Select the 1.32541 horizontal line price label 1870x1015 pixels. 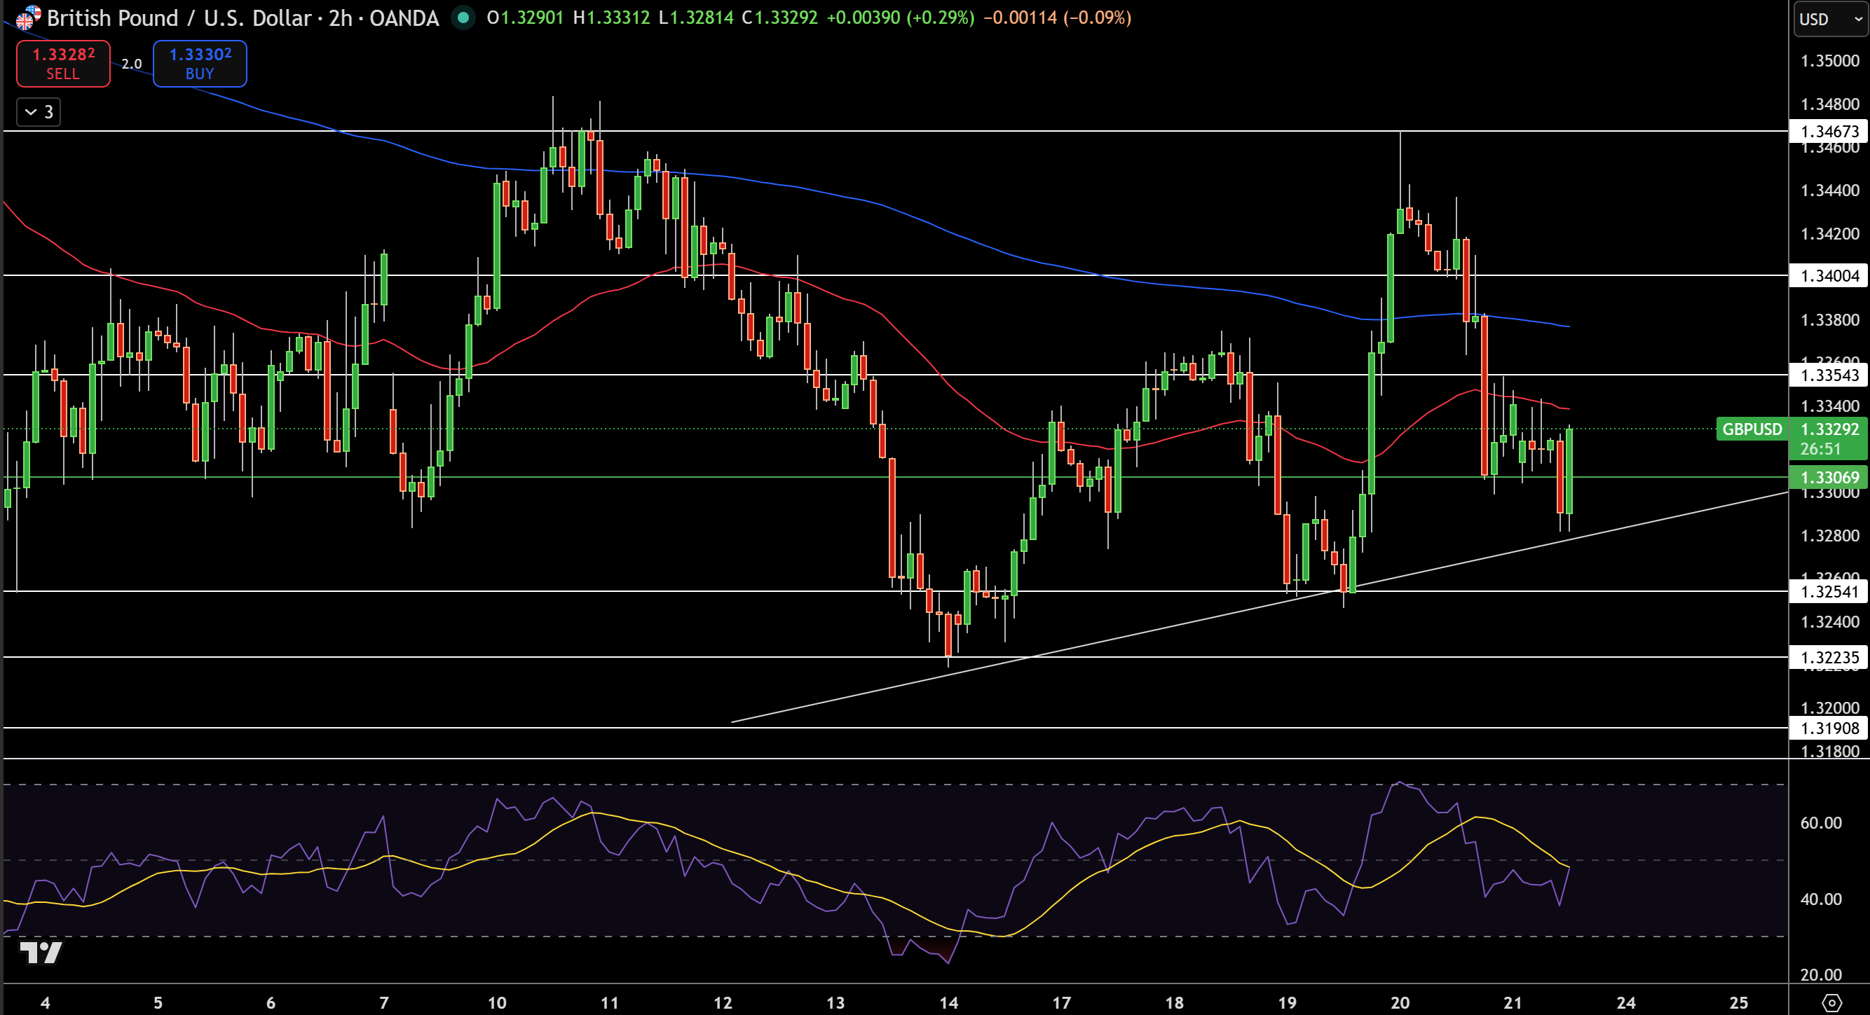1829,591
